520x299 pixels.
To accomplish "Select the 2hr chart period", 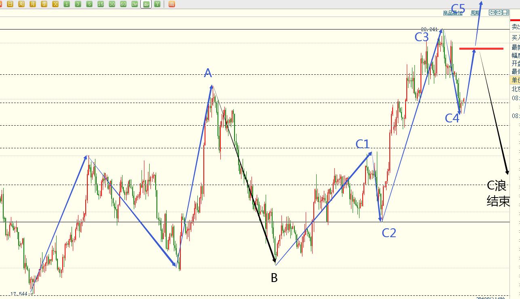I will [135, 4].
